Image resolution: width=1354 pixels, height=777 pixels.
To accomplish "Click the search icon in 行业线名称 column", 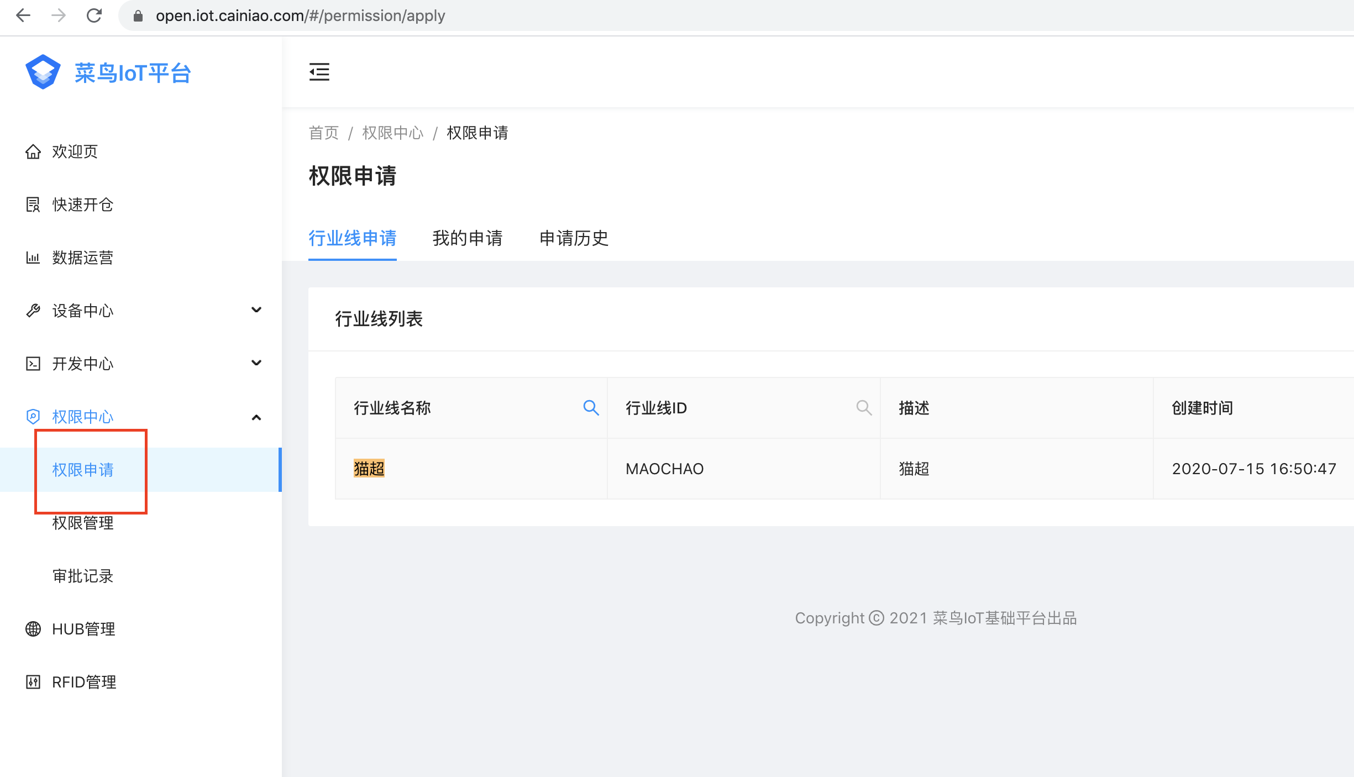I will 591,408.
